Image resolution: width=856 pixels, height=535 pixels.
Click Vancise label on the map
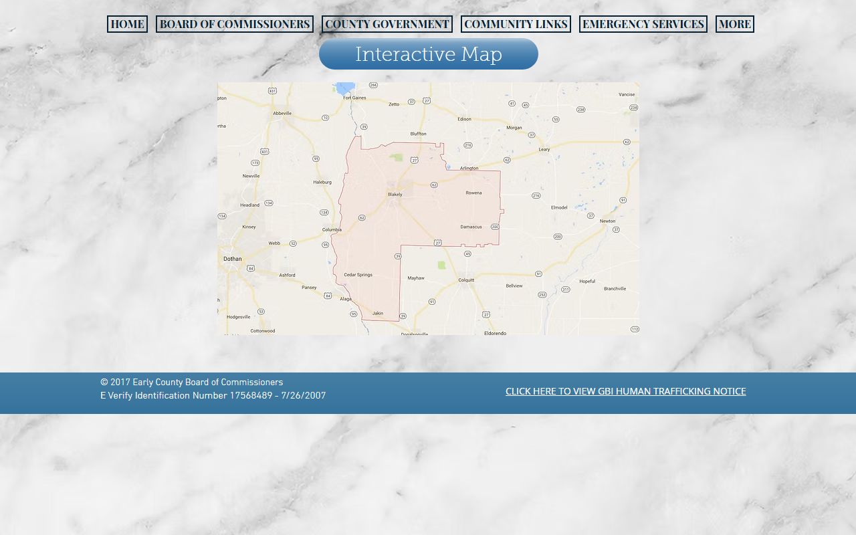pos(627,94)
